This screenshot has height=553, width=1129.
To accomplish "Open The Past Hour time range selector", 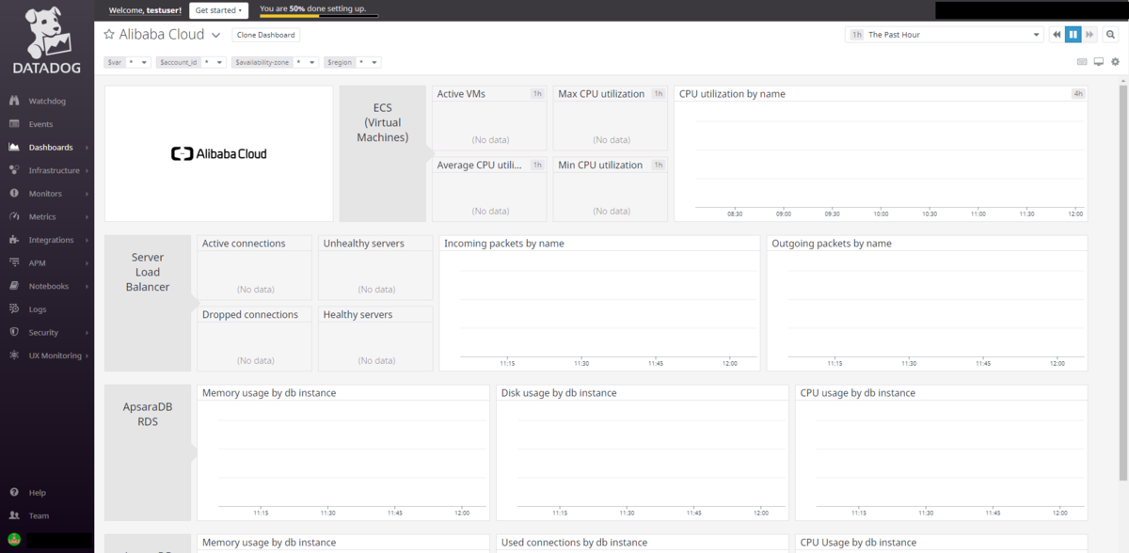I will click(945, 35).
